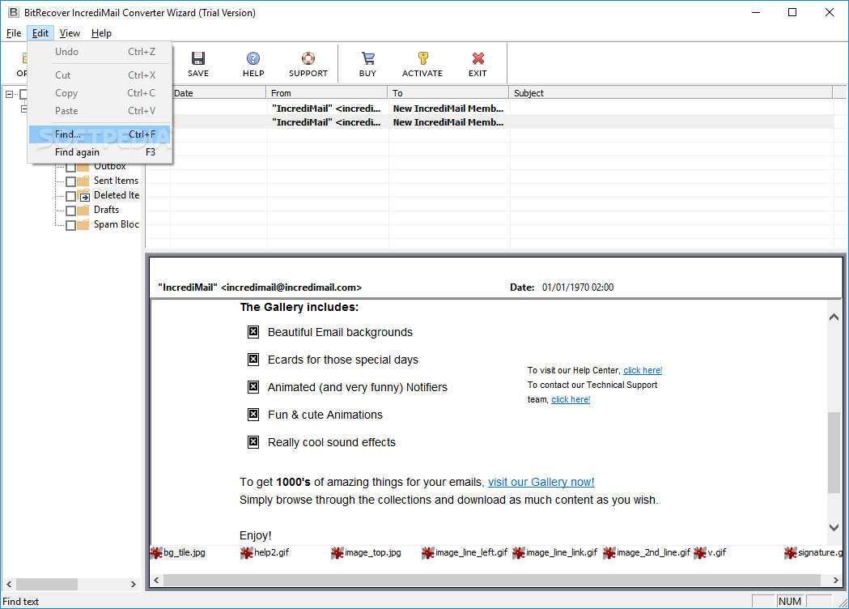
Task: Click the Buy shopping cart icon
Action: (367, 58)
